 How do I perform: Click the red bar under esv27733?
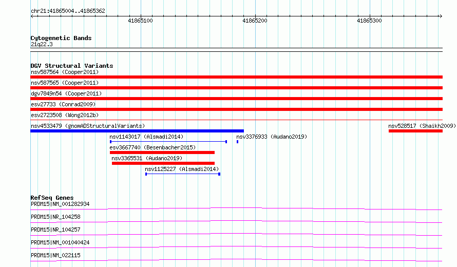click(236, 109)
